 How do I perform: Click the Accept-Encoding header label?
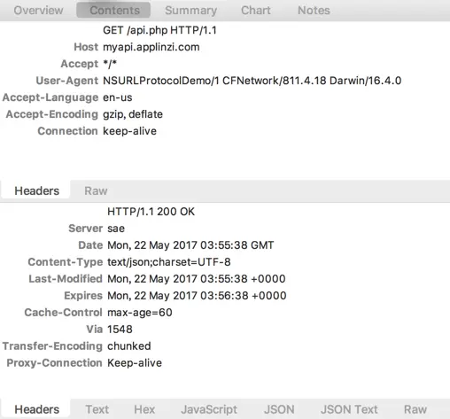pyautogui.click(x=52, y=114)
